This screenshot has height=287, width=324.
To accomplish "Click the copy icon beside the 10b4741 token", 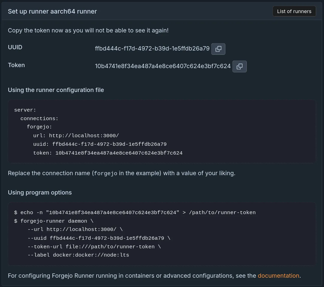I will pyautogui.click(x=239, y=66).
